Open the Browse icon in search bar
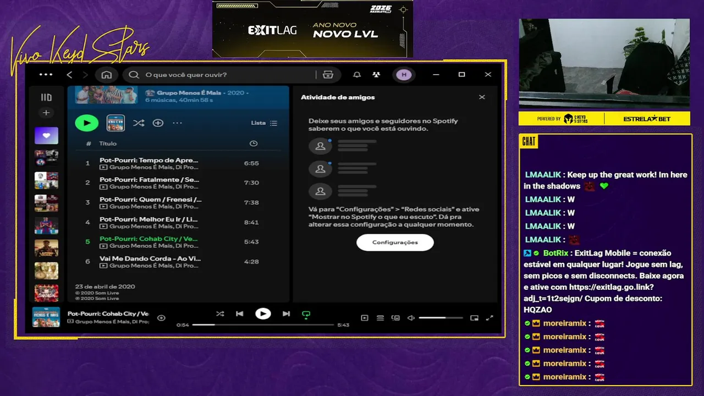Viewport: 704px width, 396px height. pos(328,75)
